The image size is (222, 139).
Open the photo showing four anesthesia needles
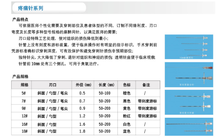189,47
